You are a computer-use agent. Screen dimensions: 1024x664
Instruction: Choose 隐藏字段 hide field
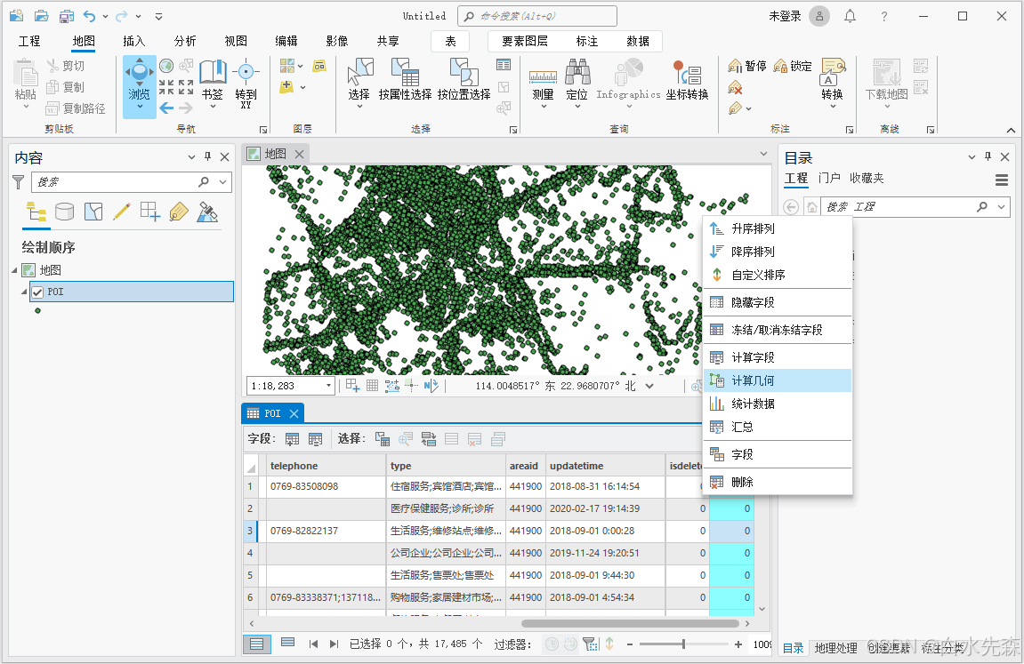point(778,302)
